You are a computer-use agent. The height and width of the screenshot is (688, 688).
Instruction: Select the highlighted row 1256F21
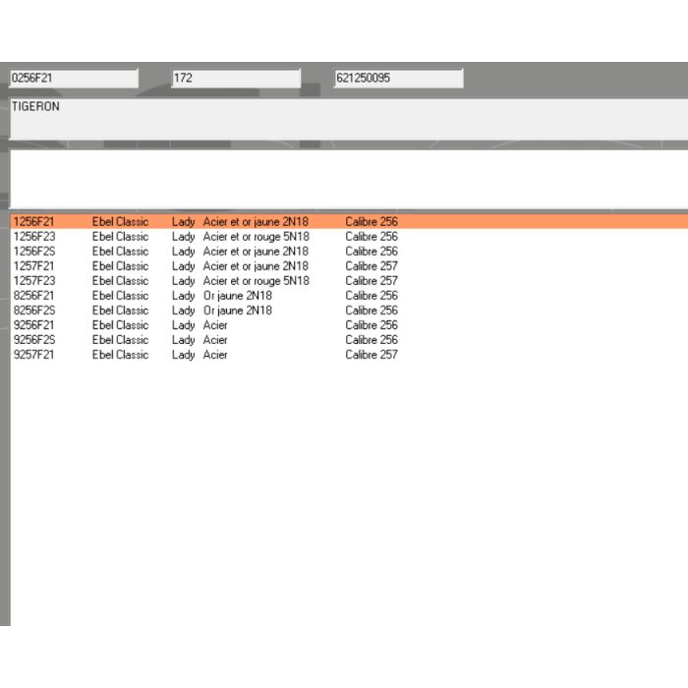349,221
